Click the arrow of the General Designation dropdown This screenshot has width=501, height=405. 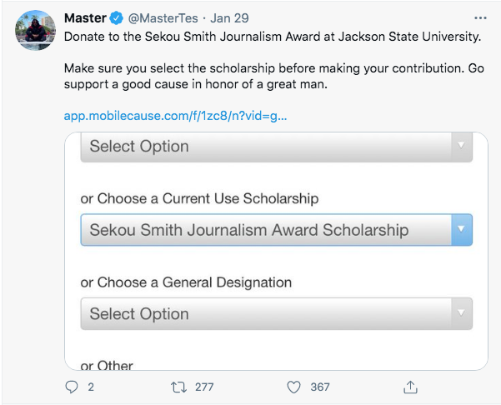(461, 314)
